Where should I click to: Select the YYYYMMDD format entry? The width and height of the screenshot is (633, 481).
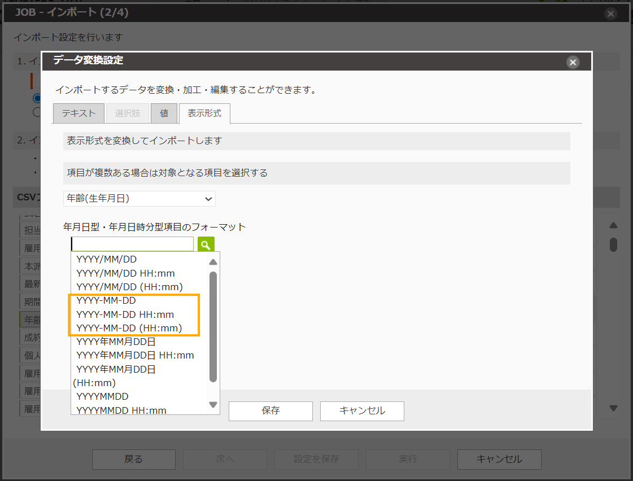coord(102,396)
